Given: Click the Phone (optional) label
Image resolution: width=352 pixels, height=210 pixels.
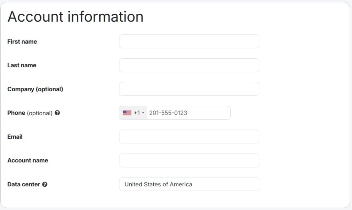Looking at the screenshot, I should point(30,113).
